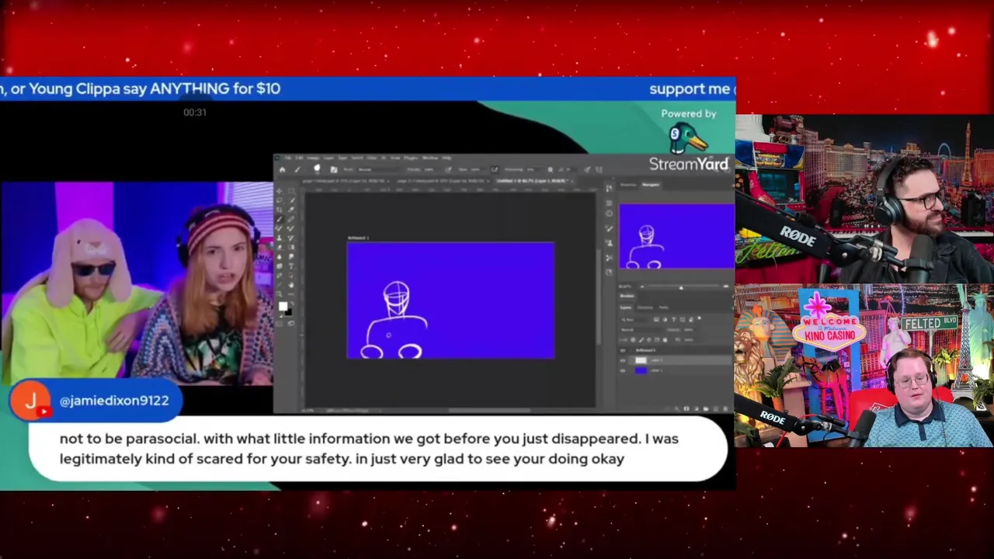The height and width of the screenshot is (559, 994).
Task: Open the layer filter Kind dropdown
Action: [634, 319]
